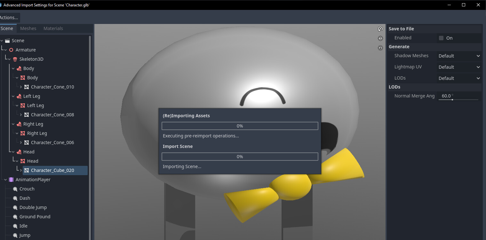This screenshot has height=240, width=486.
Task: Expand the Character_Cone_008 tree item
Action: 21,115
